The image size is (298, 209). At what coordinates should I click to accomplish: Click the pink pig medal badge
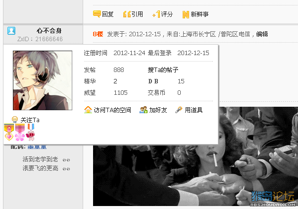(30, 133)
